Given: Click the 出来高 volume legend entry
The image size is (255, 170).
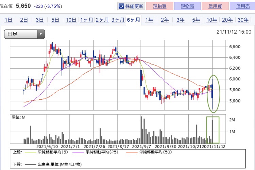Looking at the screenshot, I should click(53, 165).
